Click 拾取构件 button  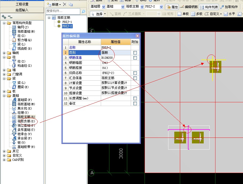pos(229,7)
